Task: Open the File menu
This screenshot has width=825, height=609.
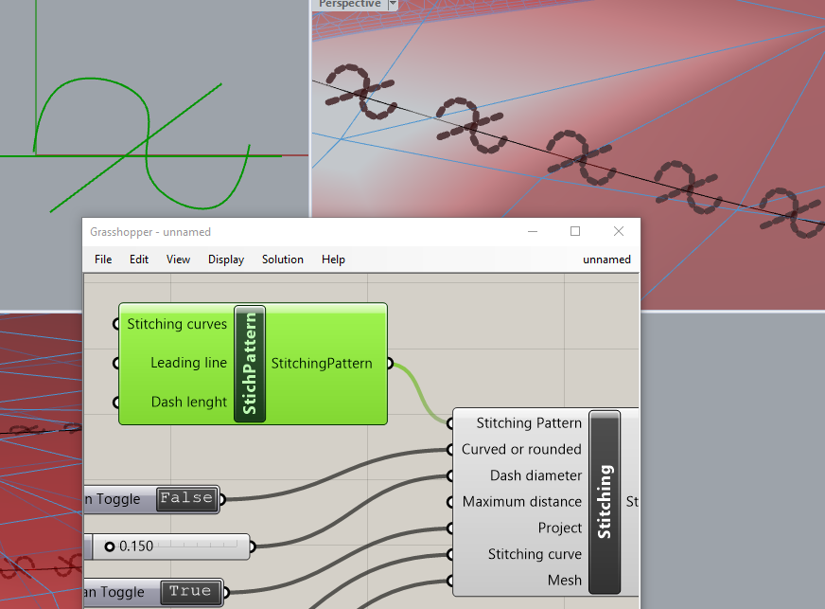Action: tap(103, 260)
